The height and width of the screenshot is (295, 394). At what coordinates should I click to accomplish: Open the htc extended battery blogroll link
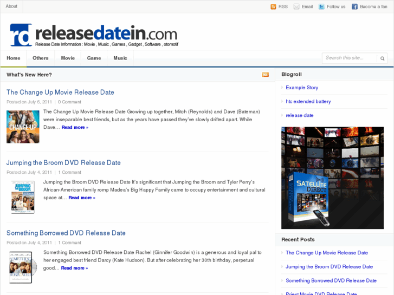(308, 101)
